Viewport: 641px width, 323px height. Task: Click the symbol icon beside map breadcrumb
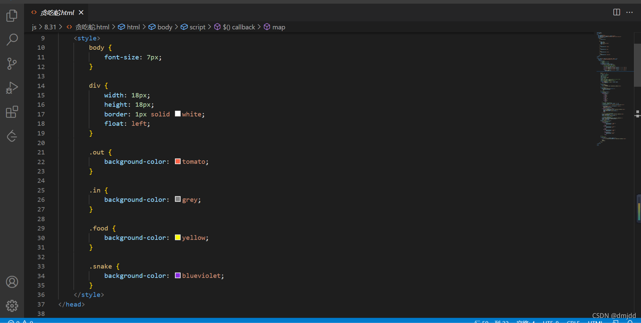(267, 27)
